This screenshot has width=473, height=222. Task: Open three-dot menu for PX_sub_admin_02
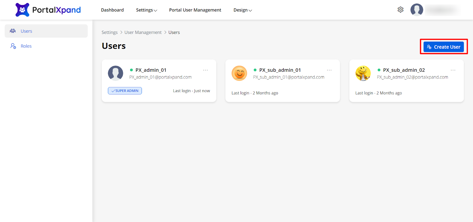[x=453, y=70]
